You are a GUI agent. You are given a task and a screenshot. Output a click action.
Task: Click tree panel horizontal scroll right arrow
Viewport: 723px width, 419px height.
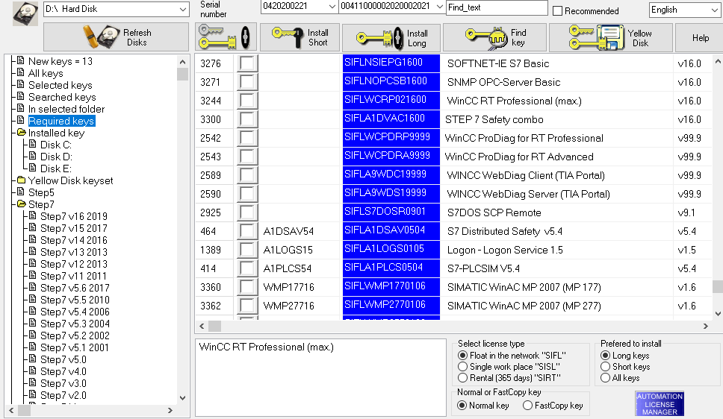point(170,410)
